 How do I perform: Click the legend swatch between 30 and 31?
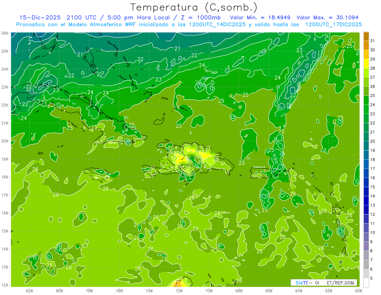click(366, 46)
